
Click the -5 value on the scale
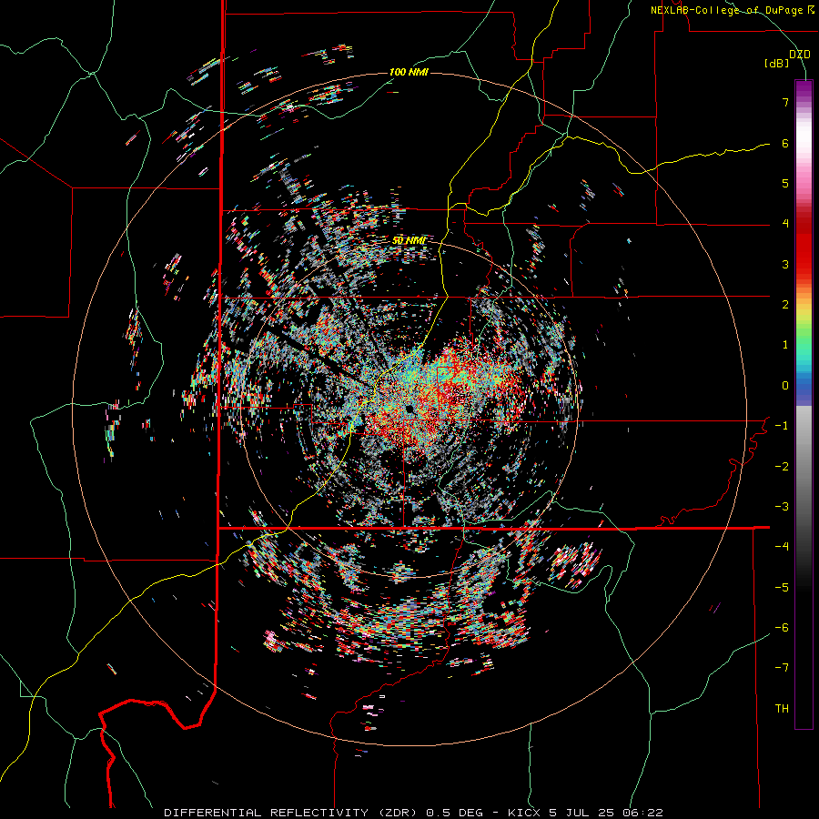782,587
